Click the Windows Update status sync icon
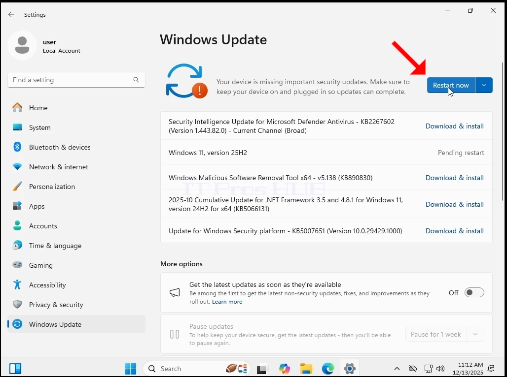507x377 pixels. pos(186,81)
